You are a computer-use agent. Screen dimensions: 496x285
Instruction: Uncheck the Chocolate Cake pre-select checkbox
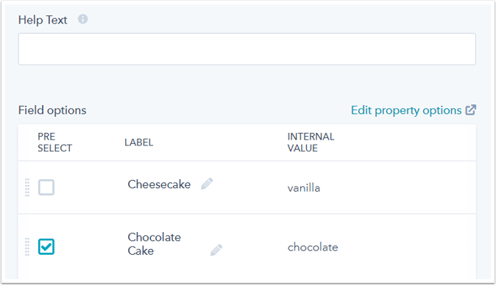[x=46, y=247]
